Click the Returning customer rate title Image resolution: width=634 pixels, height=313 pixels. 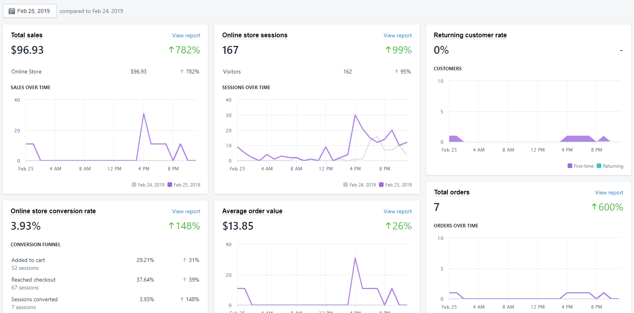(x=470, y=35)
